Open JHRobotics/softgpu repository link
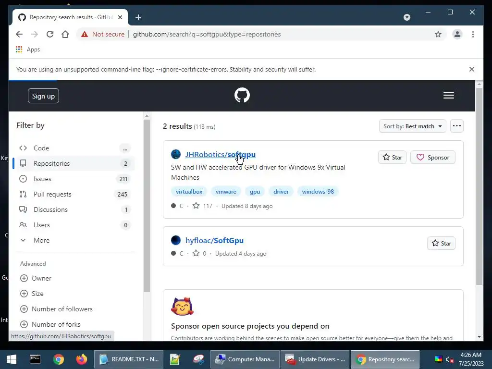Screen dimensions: 492x369 point(220,154)
